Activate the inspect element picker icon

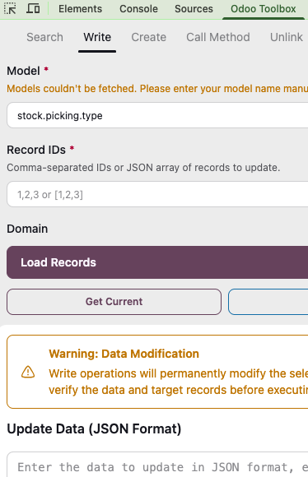click(x=11, y=8)
